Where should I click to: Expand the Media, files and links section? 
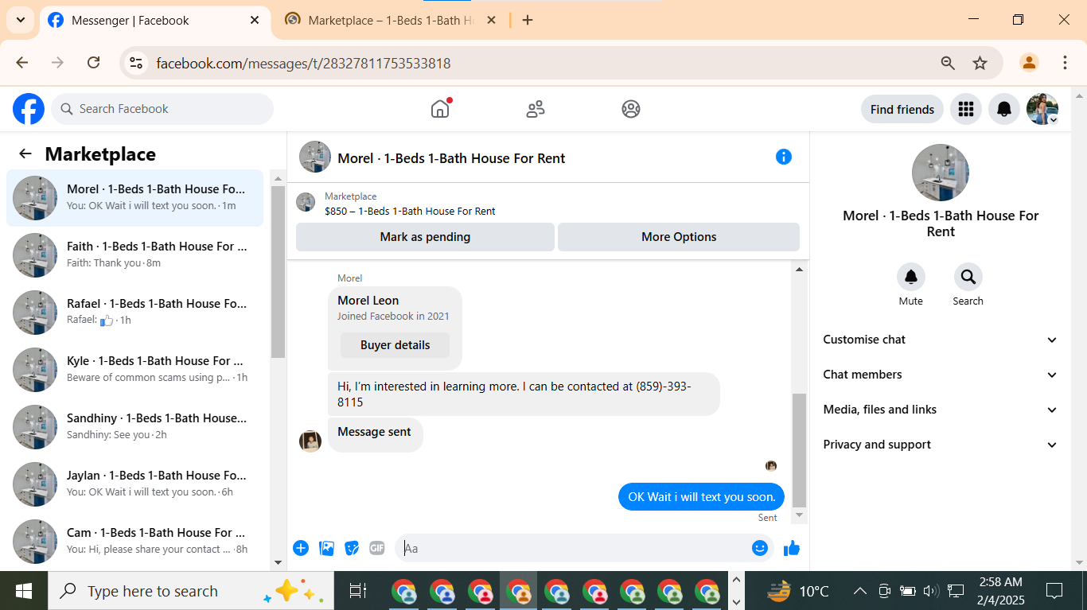point(941,410)
